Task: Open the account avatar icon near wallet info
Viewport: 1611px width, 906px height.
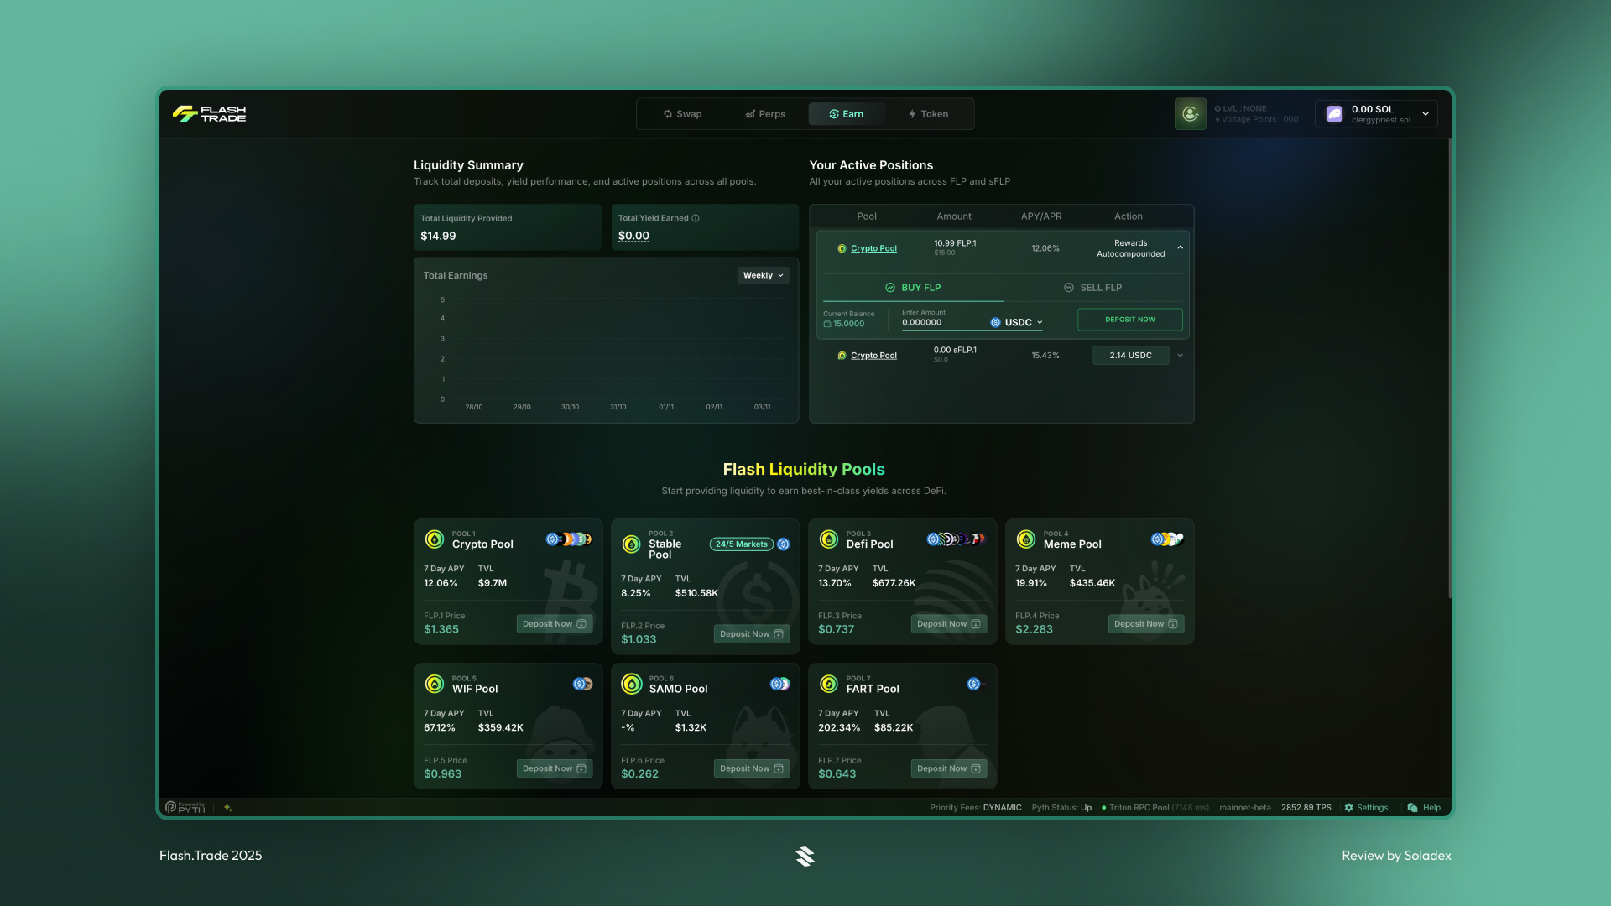Action: coord(1190,113)
